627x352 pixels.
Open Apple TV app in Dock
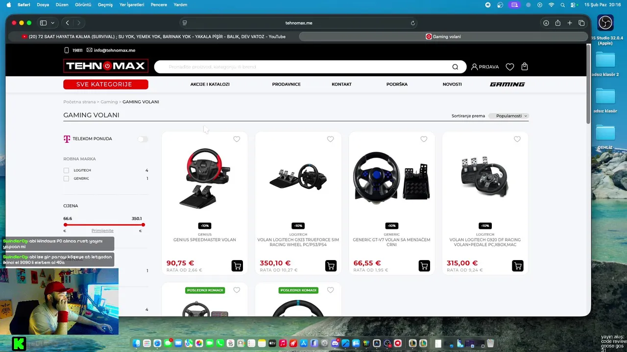[x=272, y=344]
